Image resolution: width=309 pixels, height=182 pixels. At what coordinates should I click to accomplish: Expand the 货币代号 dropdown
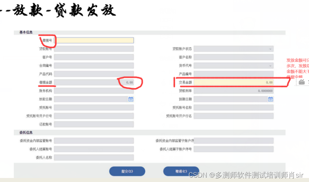coord(270,66)
